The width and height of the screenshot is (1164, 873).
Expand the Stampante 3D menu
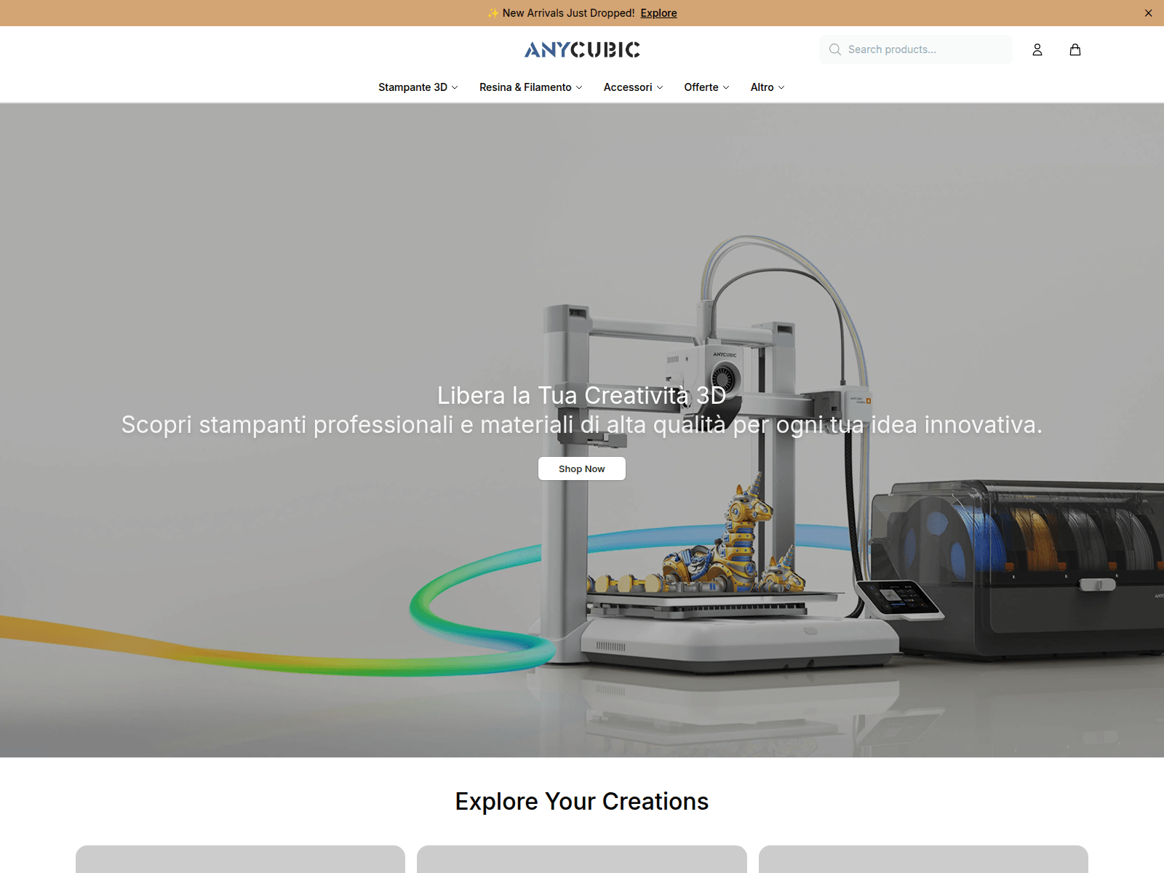coord(418,87)
